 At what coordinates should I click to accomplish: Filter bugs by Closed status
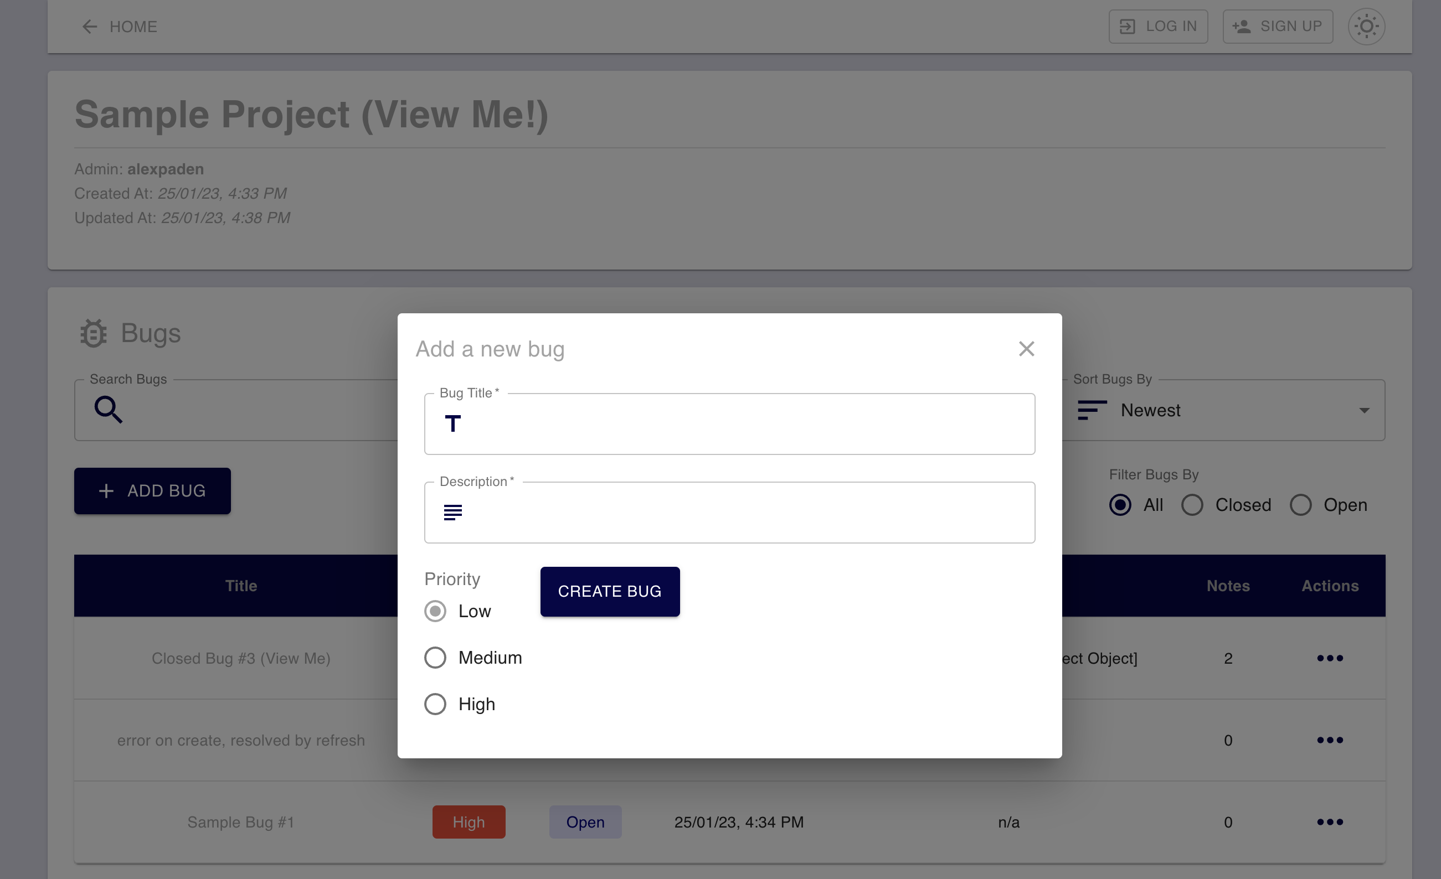1192,505
